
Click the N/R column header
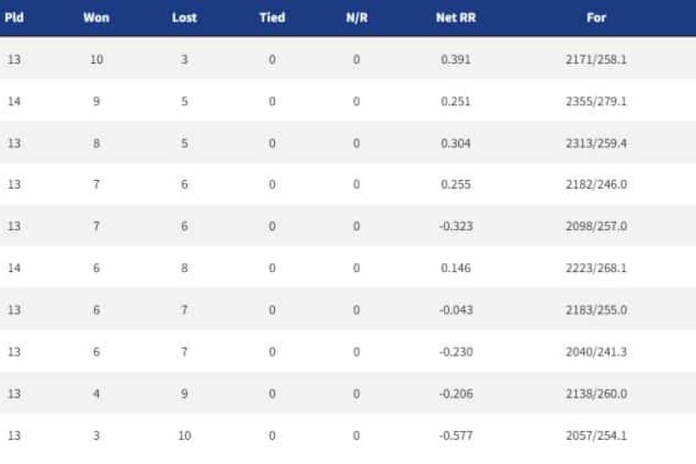[357, 18]
